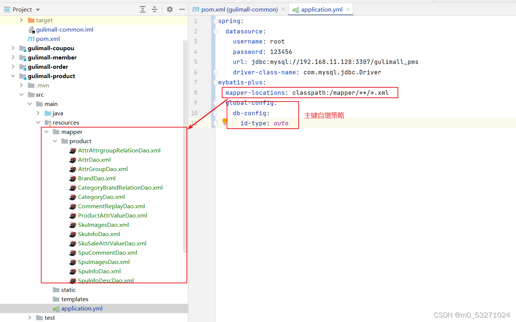
Task: Select the static folder
Action: click(68, 290)
